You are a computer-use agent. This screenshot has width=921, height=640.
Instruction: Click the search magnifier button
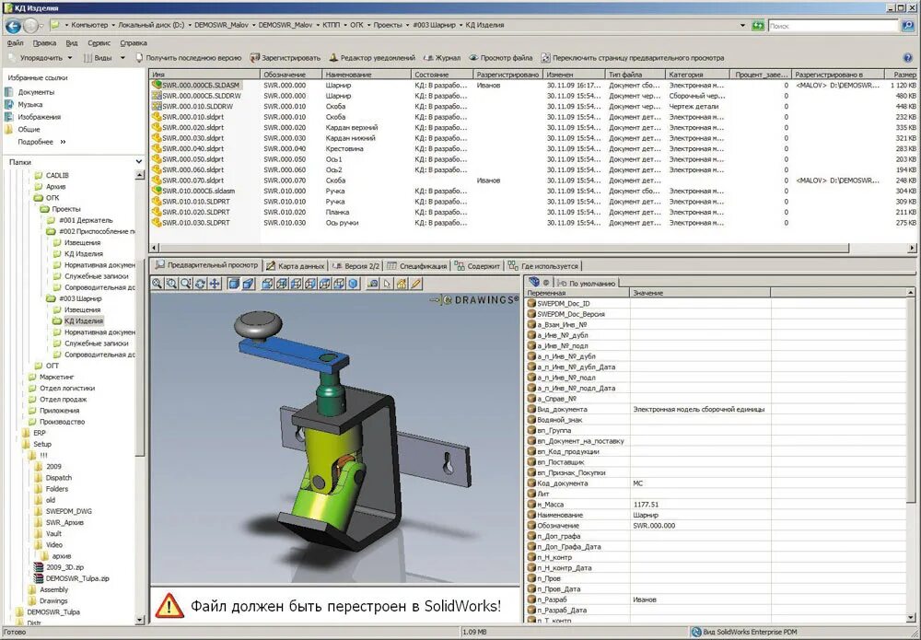908,25
